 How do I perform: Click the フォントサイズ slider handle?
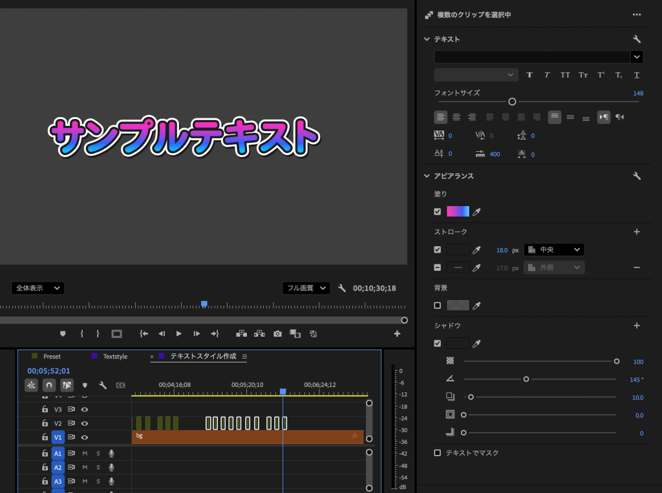point(512,101)
